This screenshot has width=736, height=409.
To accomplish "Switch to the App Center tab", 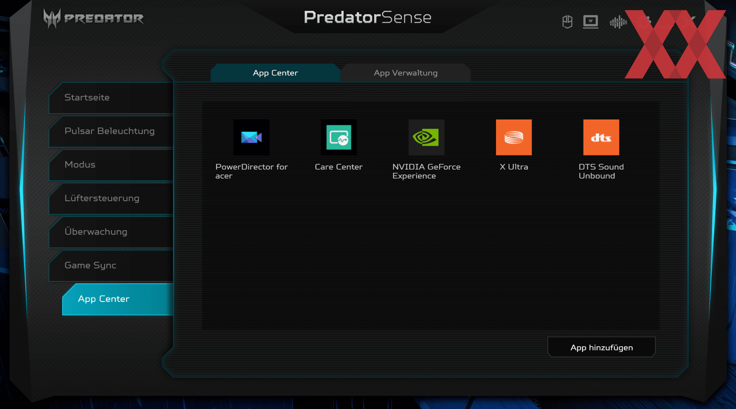I will tap(275, 73).
